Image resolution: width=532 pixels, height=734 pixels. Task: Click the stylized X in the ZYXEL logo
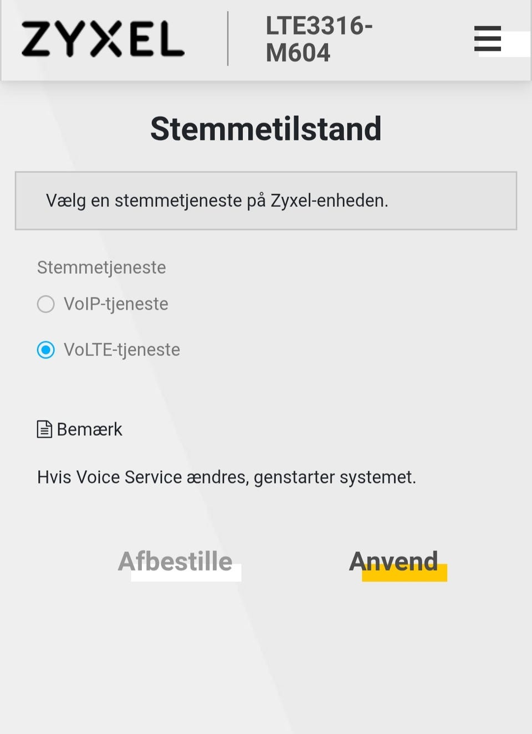[x=103, y=39]
